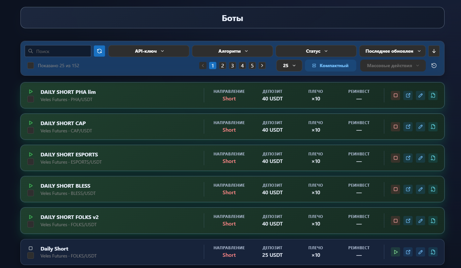Stop the DAILY SHORT BLESS bot
461x268 pixels.
pos(395,189)
